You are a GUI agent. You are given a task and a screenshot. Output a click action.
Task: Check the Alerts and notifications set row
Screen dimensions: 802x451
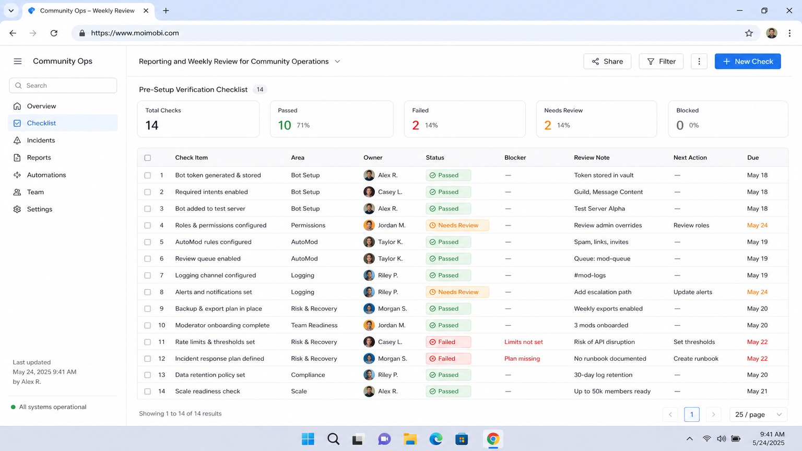[148, 292]
